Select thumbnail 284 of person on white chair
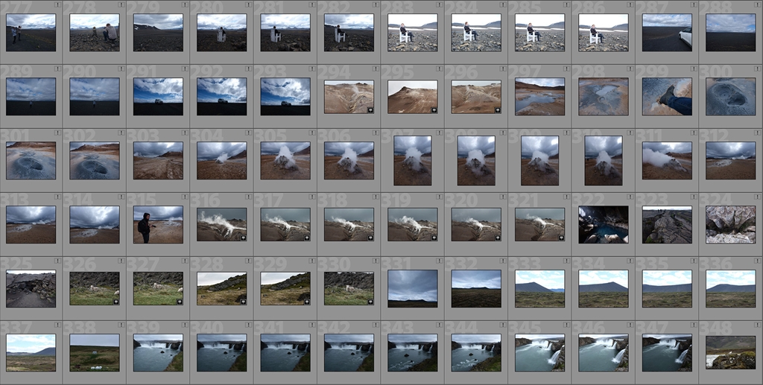This screenshot has height=385, width=763. tap(476, 33)
